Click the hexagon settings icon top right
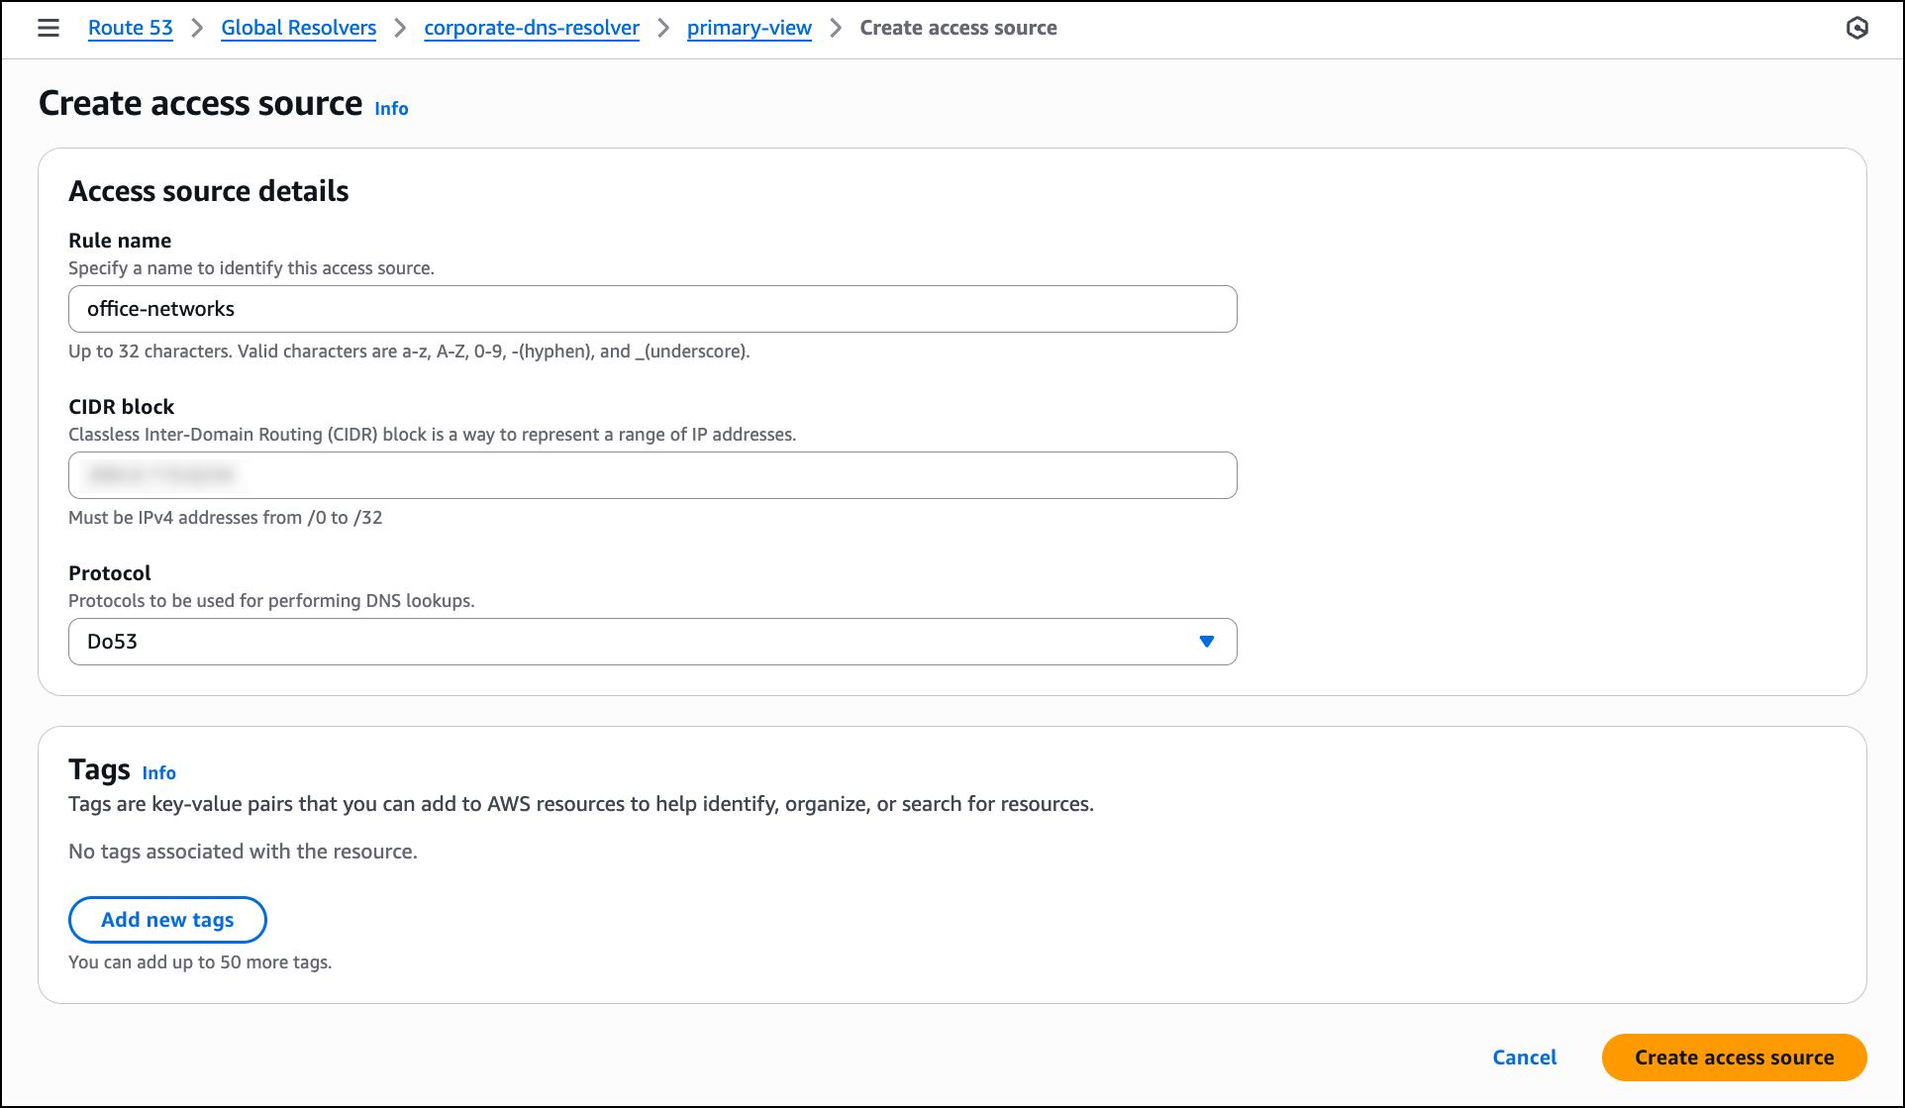Screen dimensions: 1905x1108 point(1856,28)
